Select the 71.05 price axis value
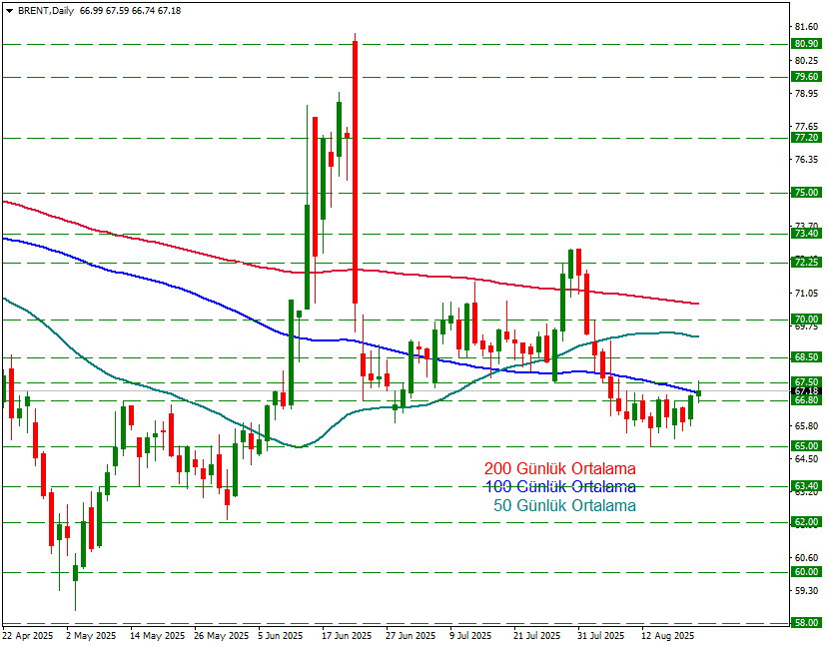829x647 pixels. point(806,294)
